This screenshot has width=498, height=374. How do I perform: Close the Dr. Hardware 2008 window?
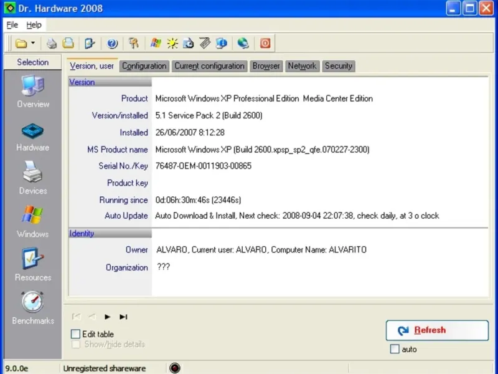486,8
